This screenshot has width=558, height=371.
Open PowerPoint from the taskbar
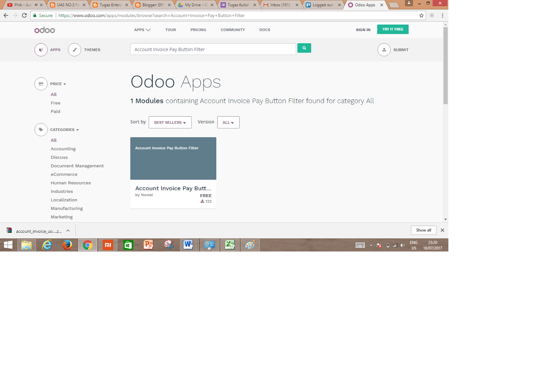148,245
